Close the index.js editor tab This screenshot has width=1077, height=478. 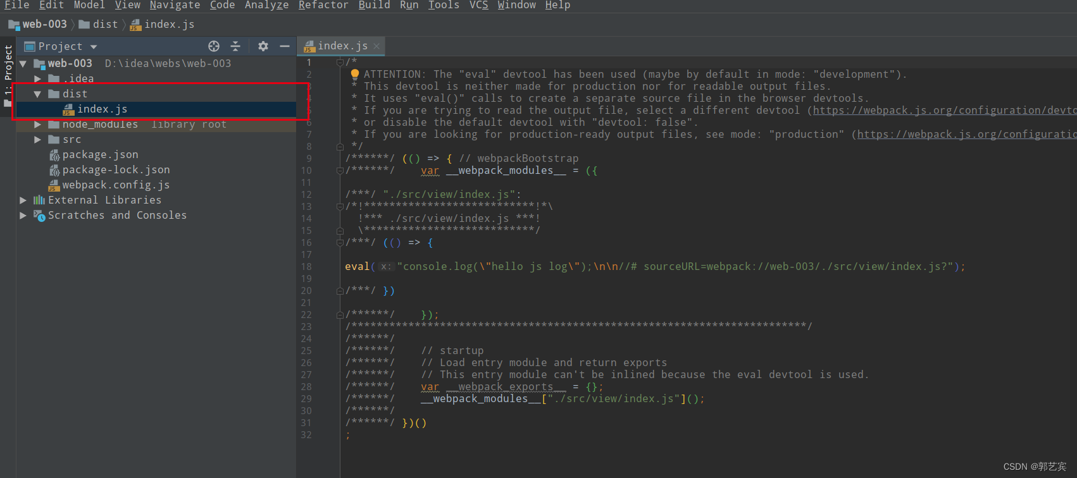coord(377,46)
